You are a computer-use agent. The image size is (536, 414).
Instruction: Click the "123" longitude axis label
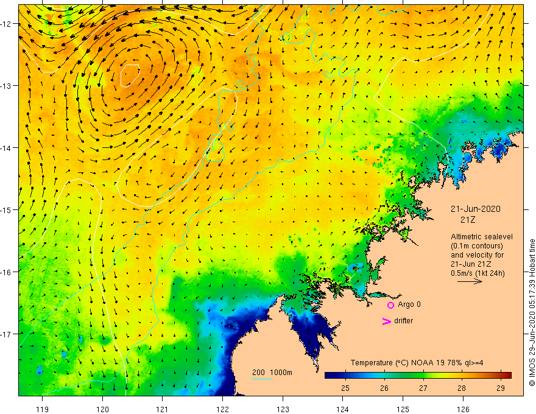pyautogui.click(x=283, y=409)
